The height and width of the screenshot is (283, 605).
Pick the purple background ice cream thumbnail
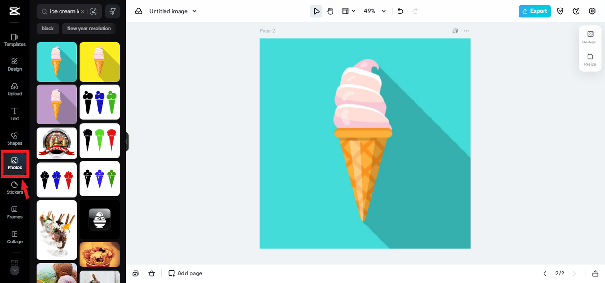pos(57,104)
